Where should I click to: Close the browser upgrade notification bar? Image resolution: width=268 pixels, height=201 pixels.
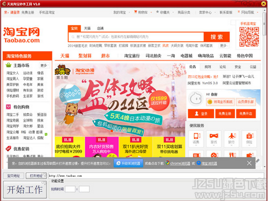coord(249,163)
